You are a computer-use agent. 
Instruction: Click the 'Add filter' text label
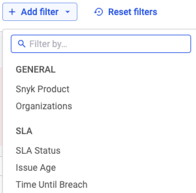pyautogui.click(x=40, y=12)
